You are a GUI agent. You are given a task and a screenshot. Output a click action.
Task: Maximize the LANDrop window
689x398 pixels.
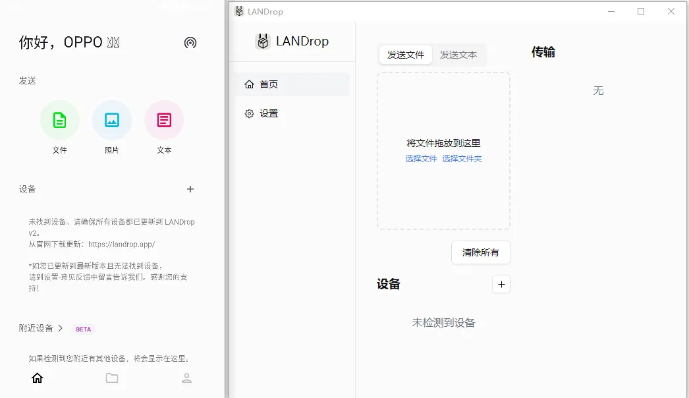[x=641, y=11]
